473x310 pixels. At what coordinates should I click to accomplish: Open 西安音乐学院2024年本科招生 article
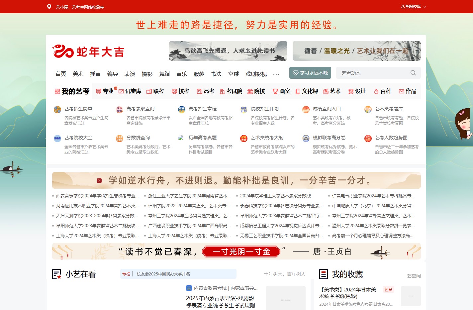(97, 196)
